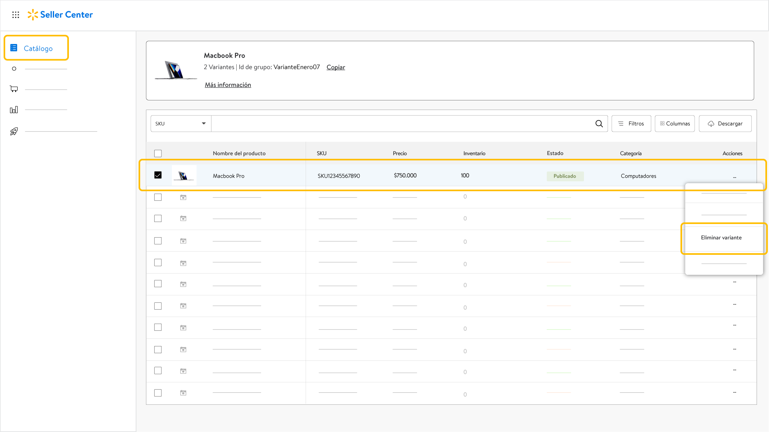Click the magnifier search icon

tap(599, 124)
